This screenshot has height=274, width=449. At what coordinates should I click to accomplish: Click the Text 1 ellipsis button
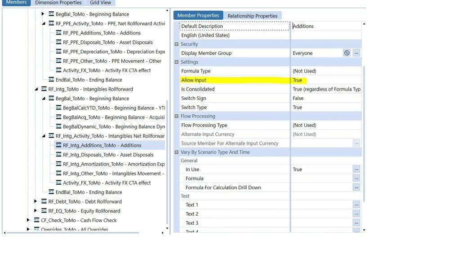pos(356,204)
